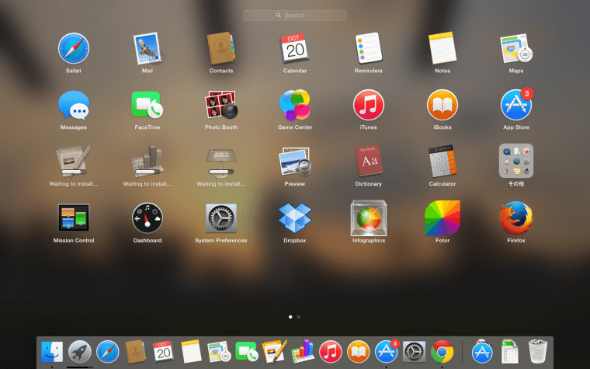Launch Notes from the Launchpad grid
590x369 pixels.
click(442, 48)
